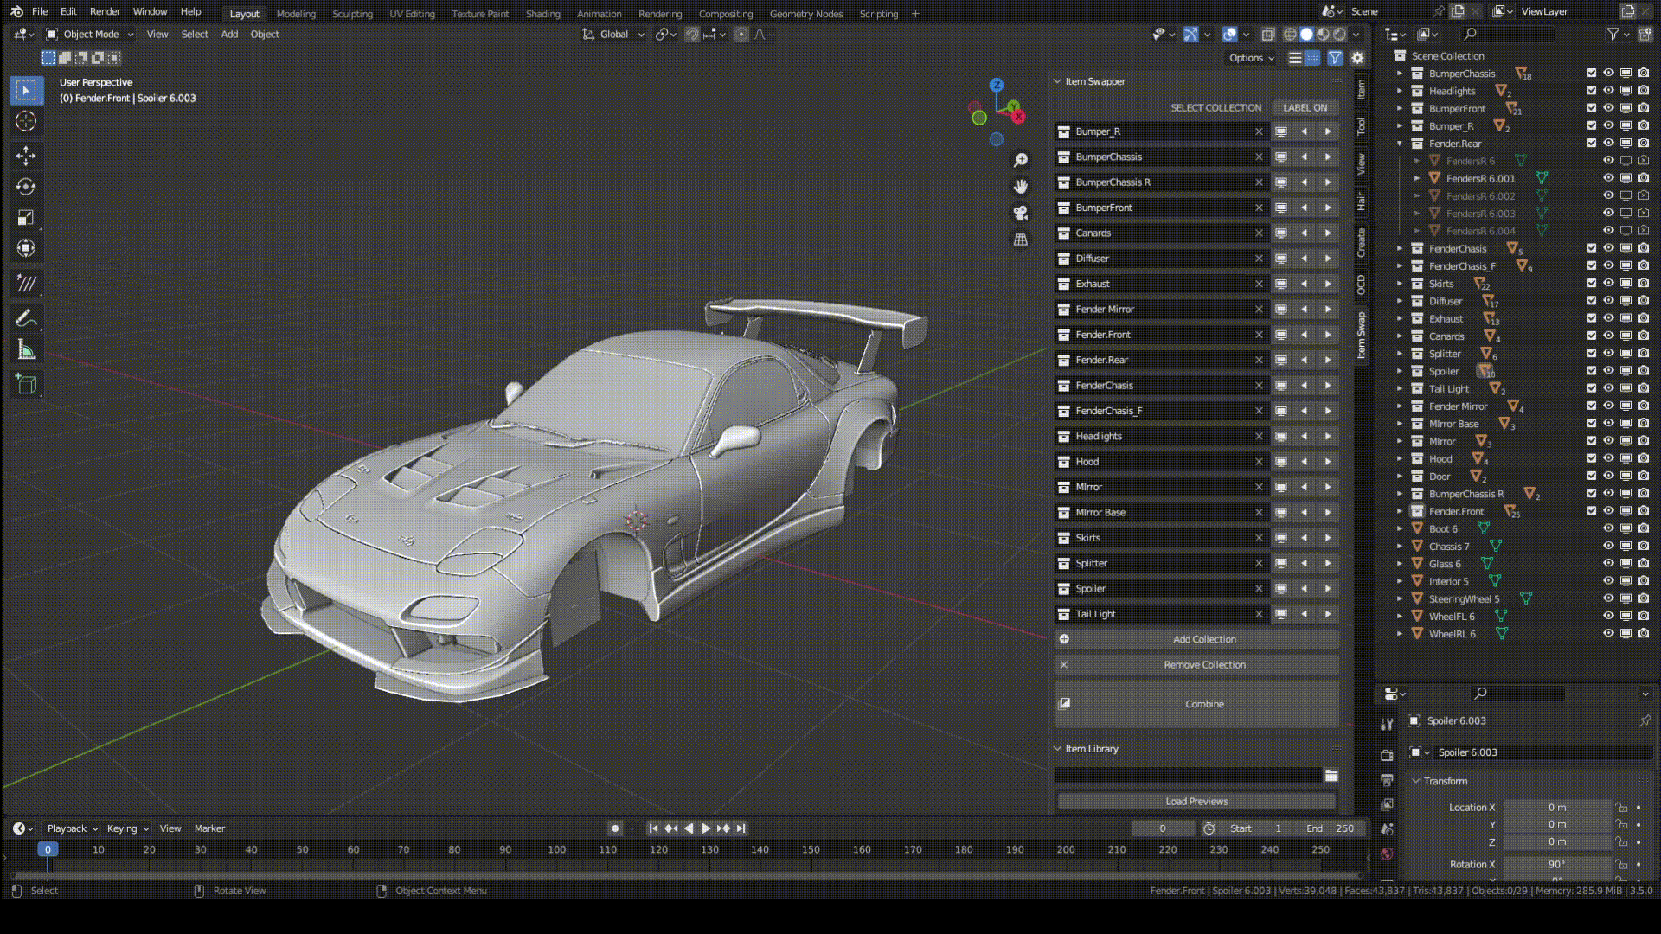The image size is (1661, 934).
Task: Choose the Add Cube tool
Action: 26,385
